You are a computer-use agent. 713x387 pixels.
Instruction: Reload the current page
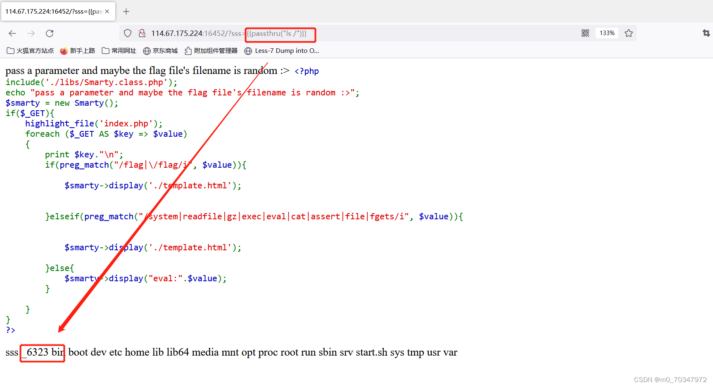coord(49,33)
